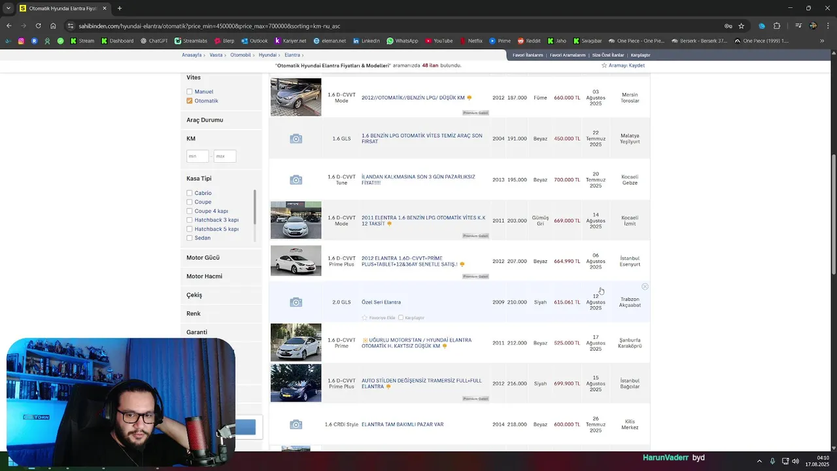This screenshot has height=471, width=837.
Task: Expand the Çekiş filter section
Action: [194, 295]
